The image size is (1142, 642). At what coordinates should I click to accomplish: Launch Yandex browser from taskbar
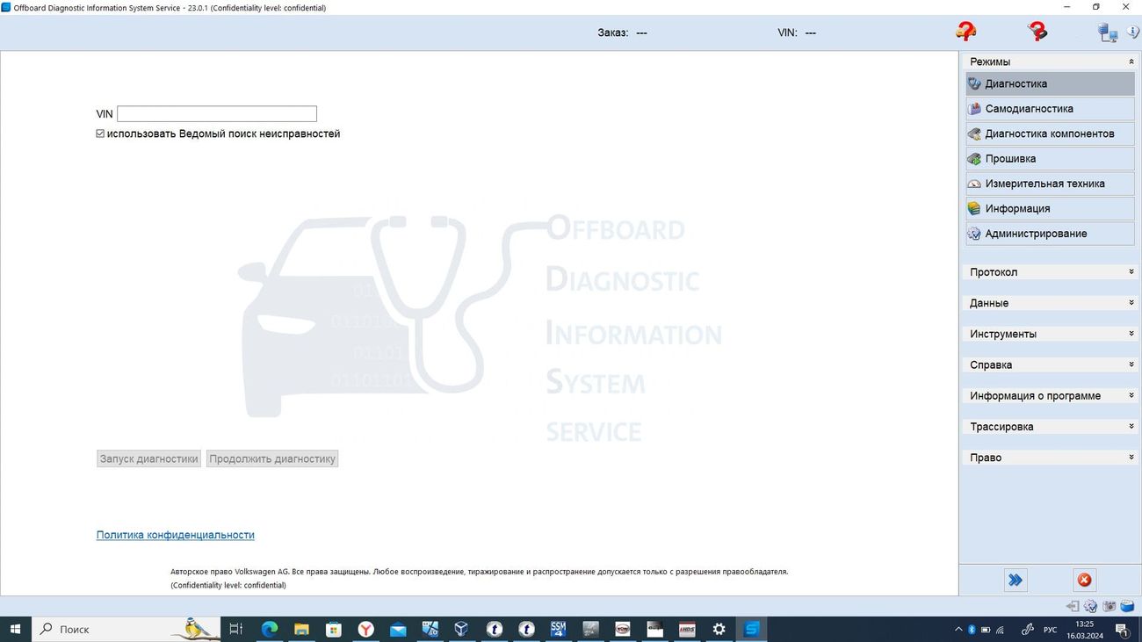(365, 629)
